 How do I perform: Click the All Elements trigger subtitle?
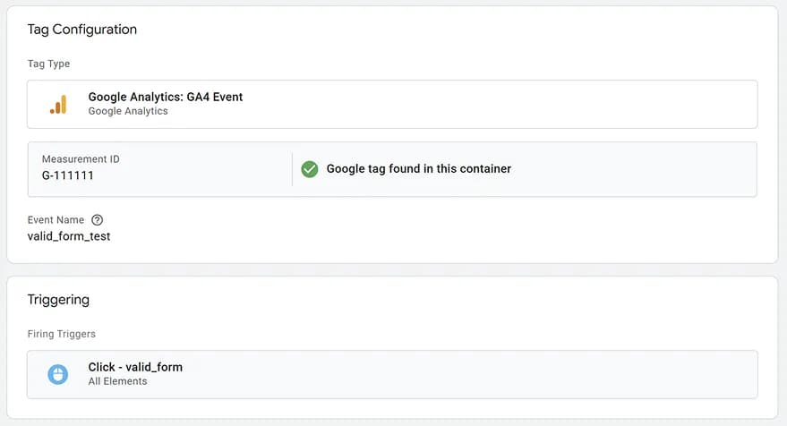click(117, 381)
